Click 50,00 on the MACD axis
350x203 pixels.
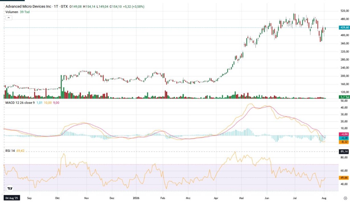(x=345, y=101)
